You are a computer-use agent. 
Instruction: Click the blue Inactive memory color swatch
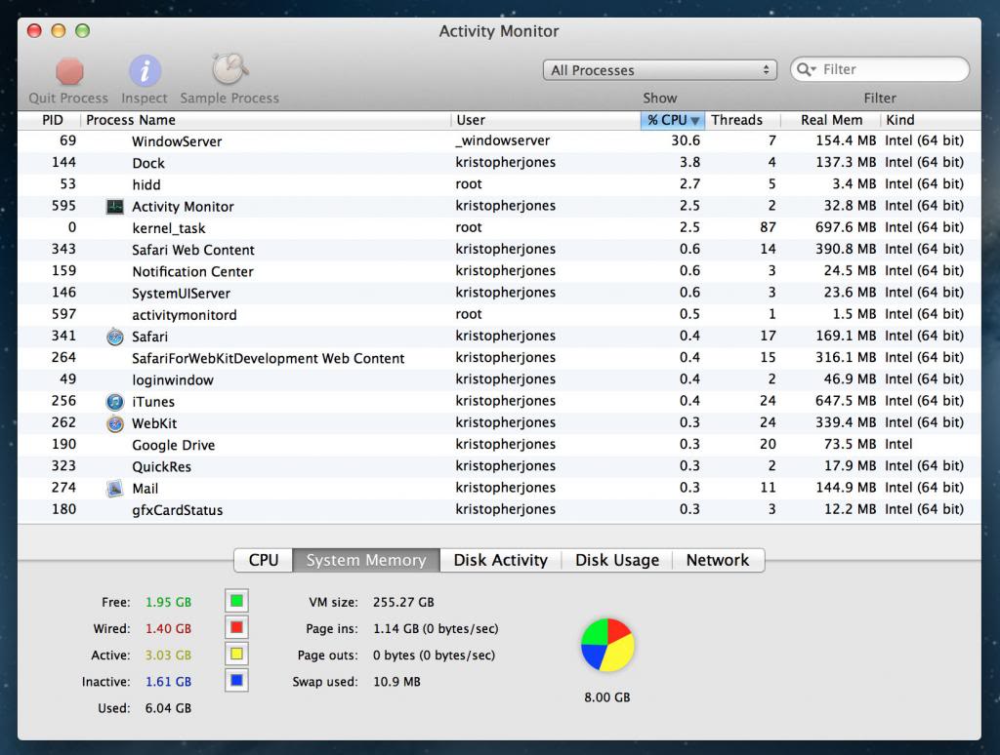click(x=236, y=681)
